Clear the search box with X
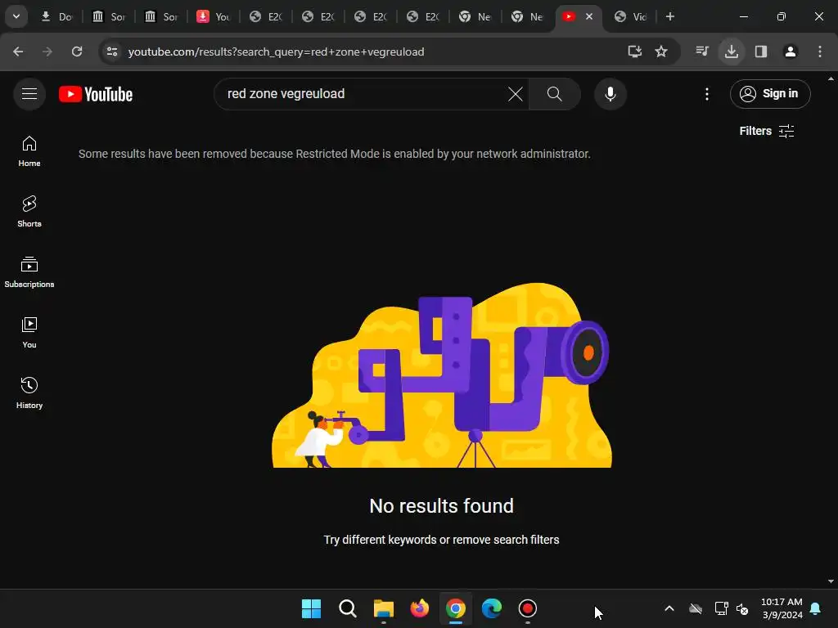Image resolution: width=838 pixels, height=628 pixels. click(x=516, y=94)
